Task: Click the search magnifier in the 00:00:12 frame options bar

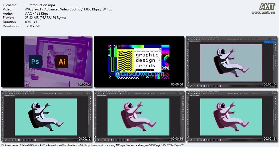Action: pyautogui.click(x=88, y=93)
